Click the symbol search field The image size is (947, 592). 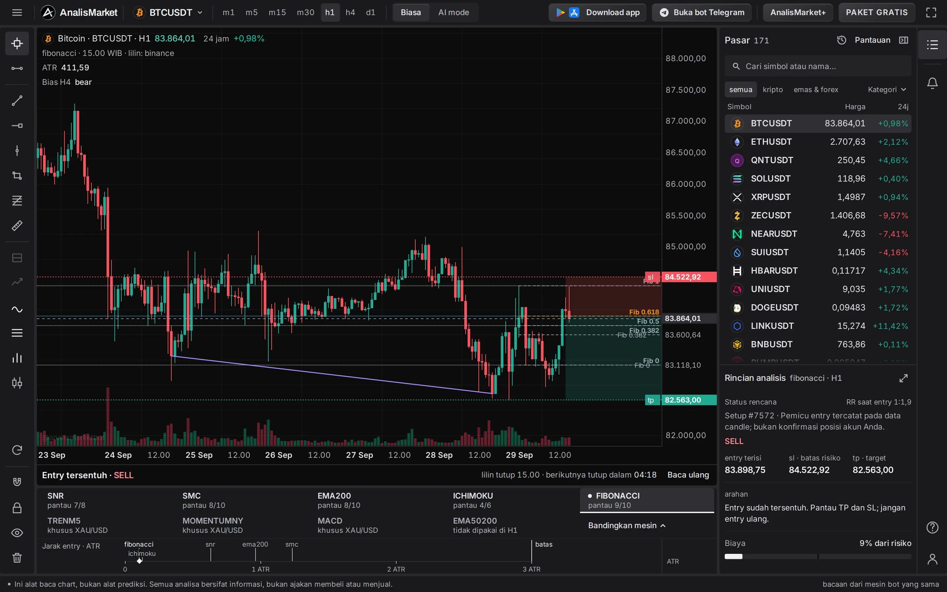tap(818, 66)
